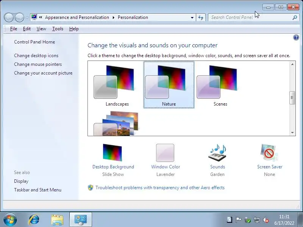Viewport: 303px width, 227px height.
Task: Click the muted volume tray icon
Action: click(266, 220)
